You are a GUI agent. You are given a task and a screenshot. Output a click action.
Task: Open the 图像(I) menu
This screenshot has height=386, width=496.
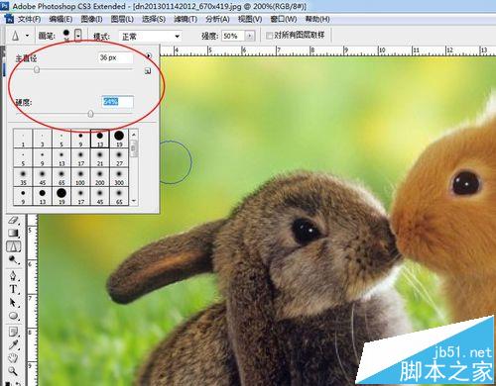point(91,19)
